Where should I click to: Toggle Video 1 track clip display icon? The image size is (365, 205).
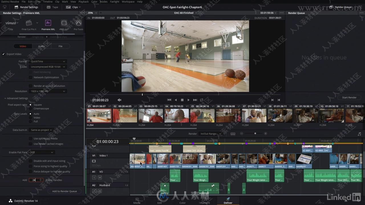(94, 161)
